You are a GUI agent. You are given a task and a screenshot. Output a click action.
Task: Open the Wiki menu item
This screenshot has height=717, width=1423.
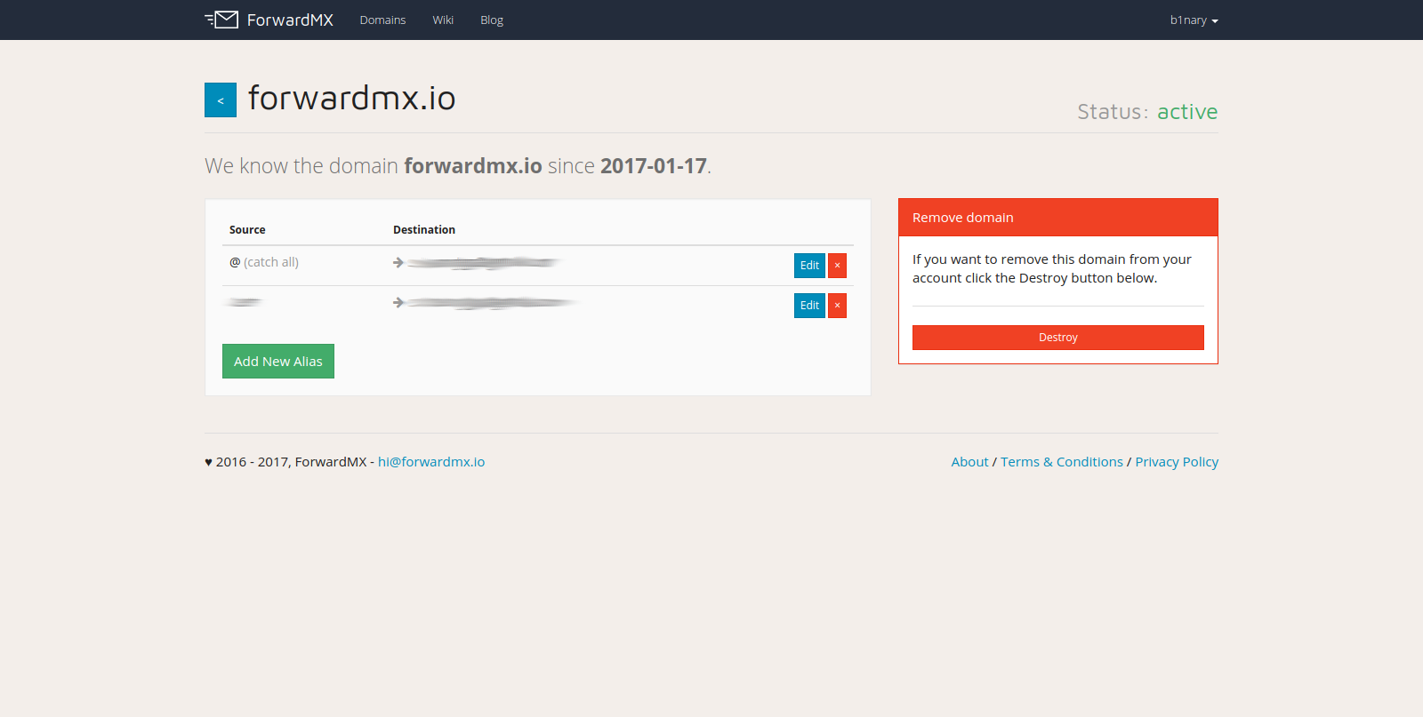click(443, 20)
